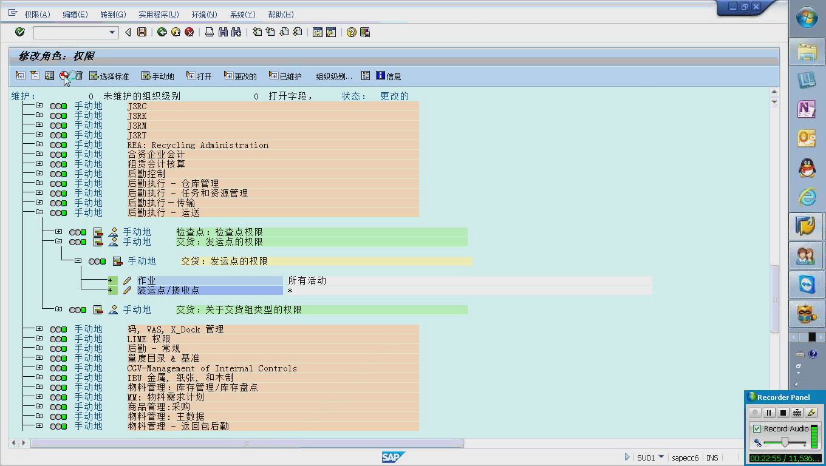Open the 帮助(H) menu

pyautogui.click(x=281, y=15)
